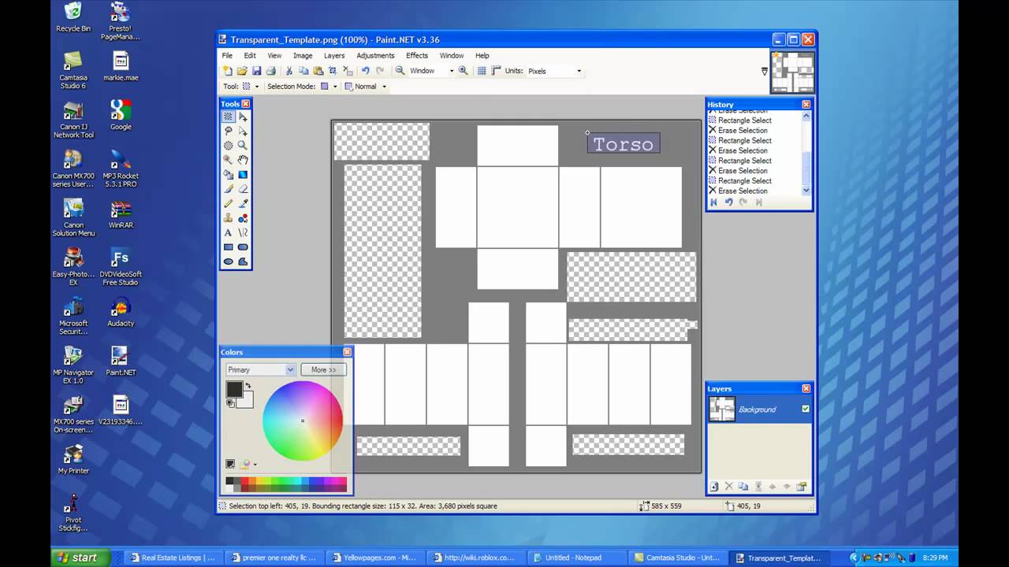
Task: Select the Move Selection tool
Action: click(x=243, y=131)
